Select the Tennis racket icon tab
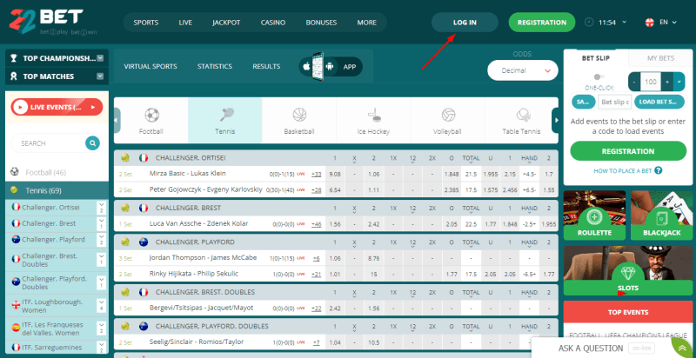 coord(226,115)
